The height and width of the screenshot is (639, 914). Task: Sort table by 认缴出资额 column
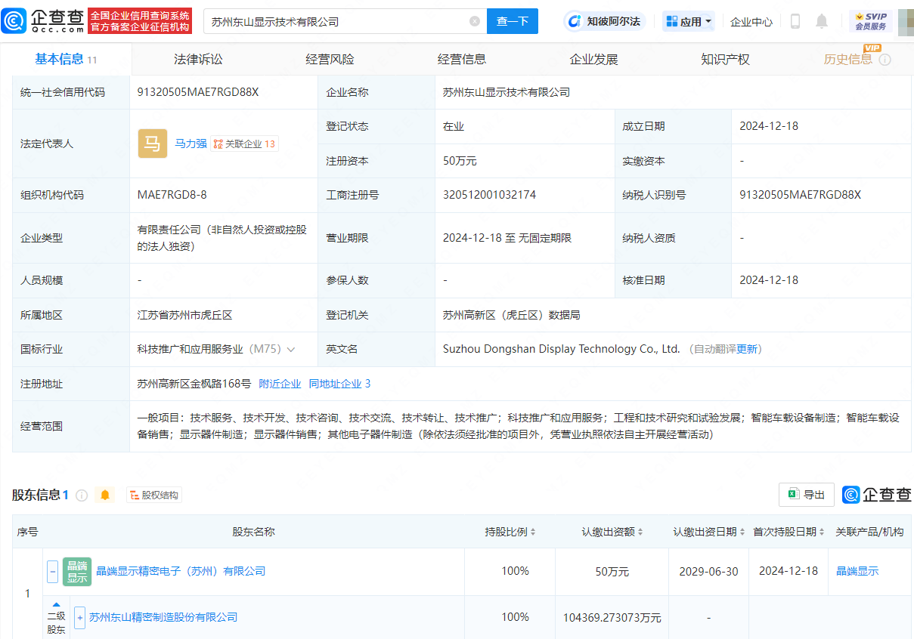[x=612, y=532]
